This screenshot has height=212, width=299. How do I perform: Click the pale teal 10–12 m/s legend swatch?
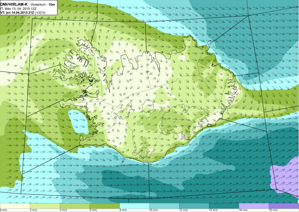(x=164, y=206)
